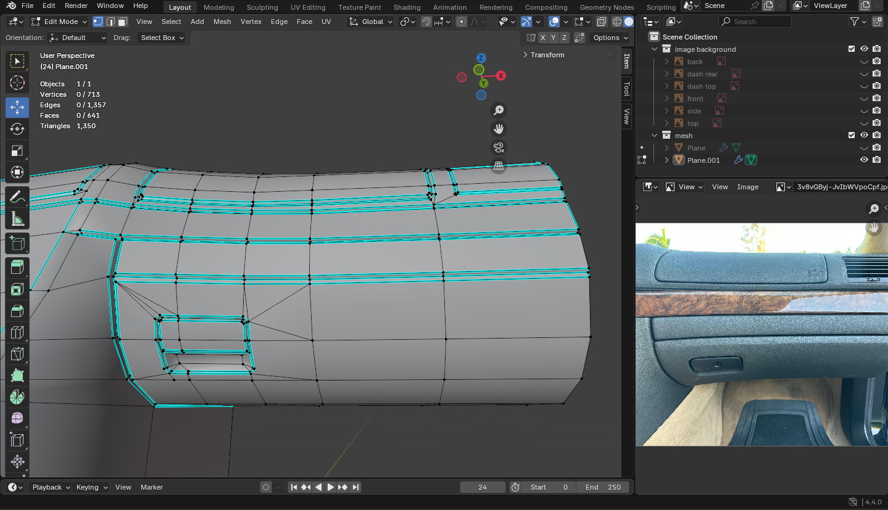Open the Mesh menu
The image size is (888, 510).
pos(222,22)
